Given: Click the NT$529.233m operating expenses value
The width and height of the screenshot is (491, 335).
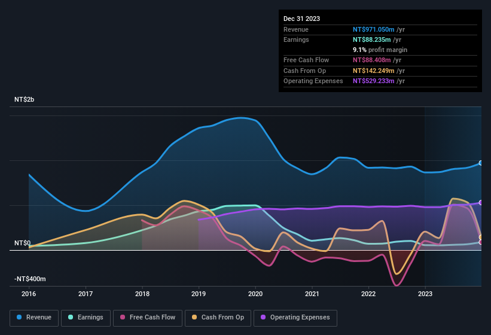Looking at the screenshot, I should tap(374, 81).
